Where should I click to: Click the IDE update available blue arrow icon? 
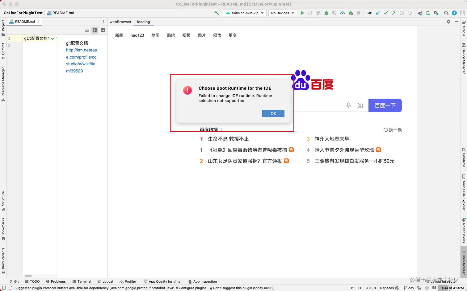tap(454, 13)
